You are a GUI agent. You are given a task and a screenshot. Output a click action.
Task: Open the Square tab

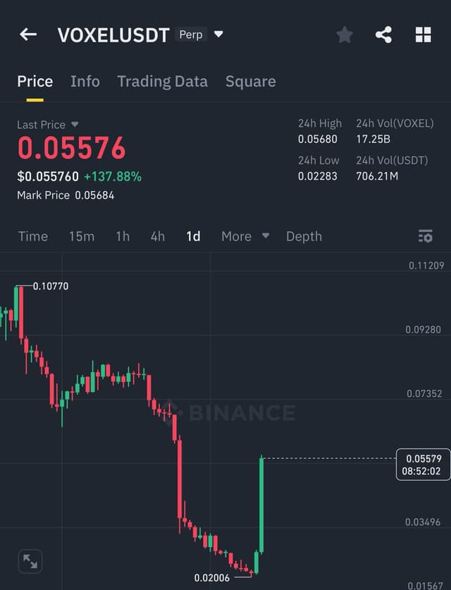click(250, 82)
